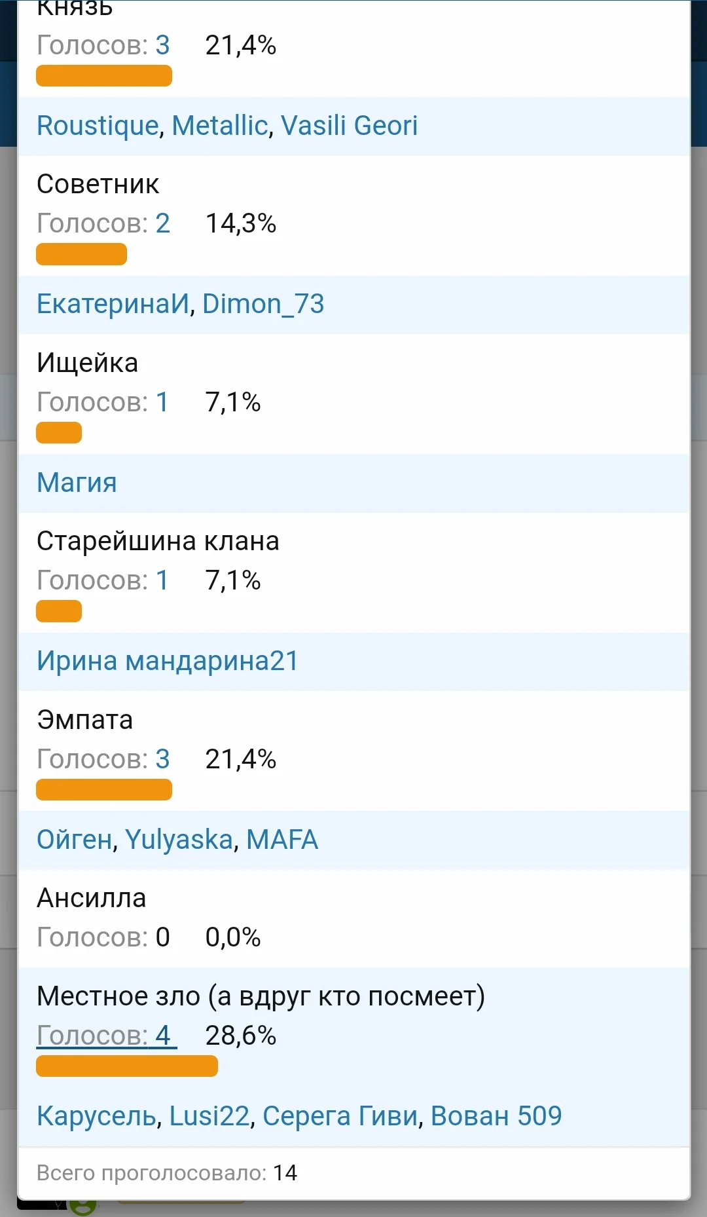Open Metallic's profile link

tap(219, 126)
